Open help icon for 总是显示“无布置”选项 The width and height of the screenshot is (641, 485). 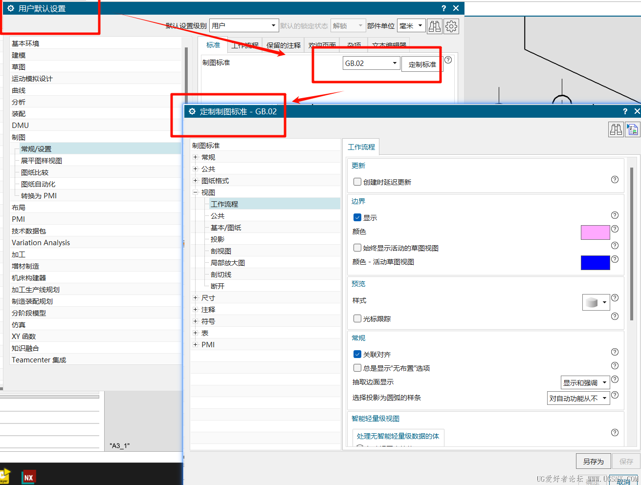[615, 366]
